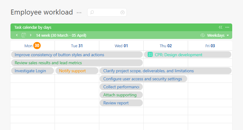The width and height of the screenshot is (243, 130).
Task: Open the Investigate Login task
Action: pyautogui.click(x=30, y=71)
